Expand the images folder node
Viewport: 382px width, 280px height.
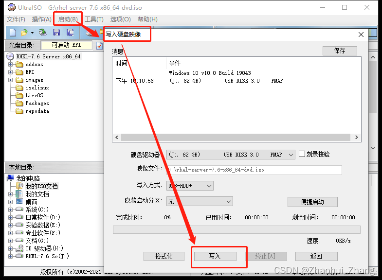(x=10, y=80)
